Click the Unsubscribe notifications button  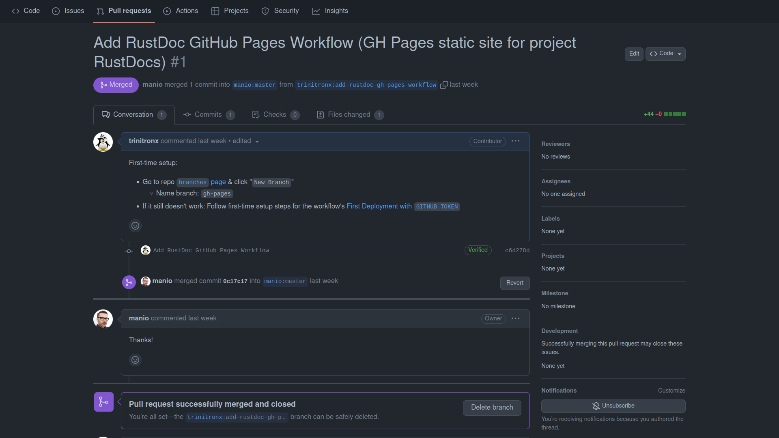click(x=613, y=406)
